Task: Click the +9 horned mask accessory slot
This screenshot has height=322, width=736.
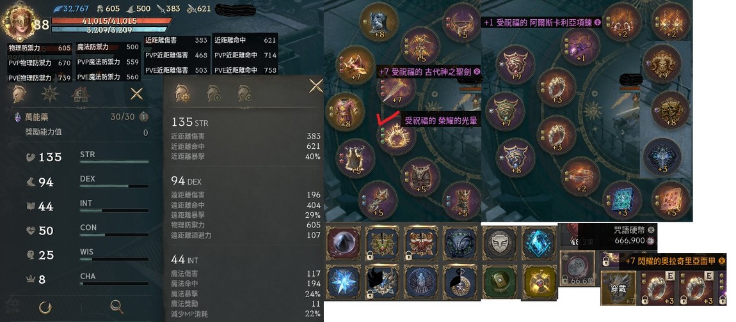Action: tap(662, 63)
